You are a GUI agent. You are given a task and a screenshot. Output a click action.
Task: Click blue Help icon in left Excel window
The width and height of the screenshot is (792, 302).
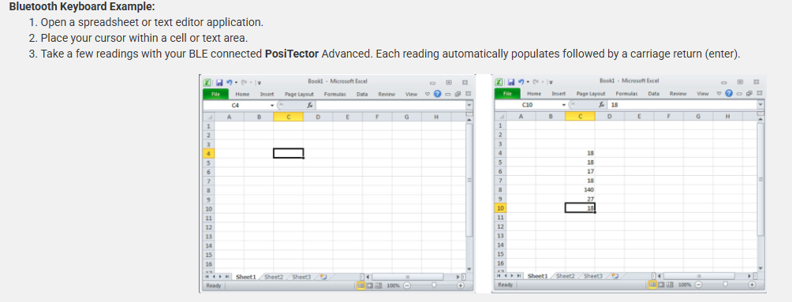(x=438, y=94)
